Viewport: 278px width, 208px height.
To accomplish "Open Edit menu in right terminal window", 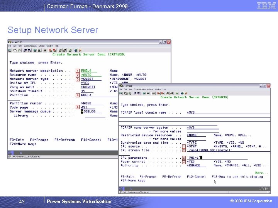I will (x=125, y=89).
